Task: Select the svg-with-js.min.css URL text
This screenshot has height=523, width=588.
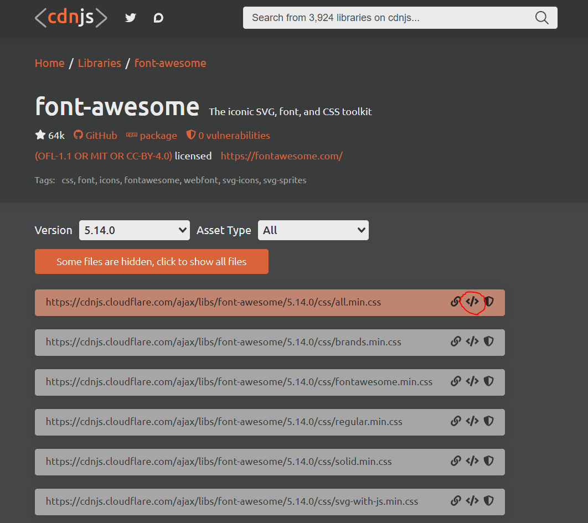Action: [232, 501]
